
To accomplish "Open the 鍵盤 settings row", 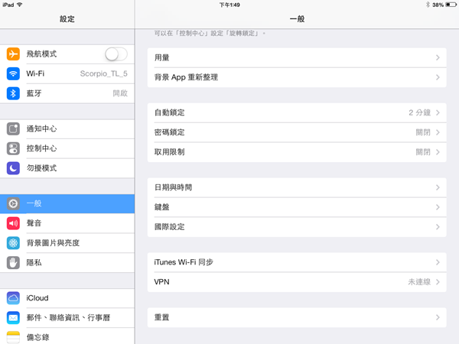I will click(x=297, y=207).
